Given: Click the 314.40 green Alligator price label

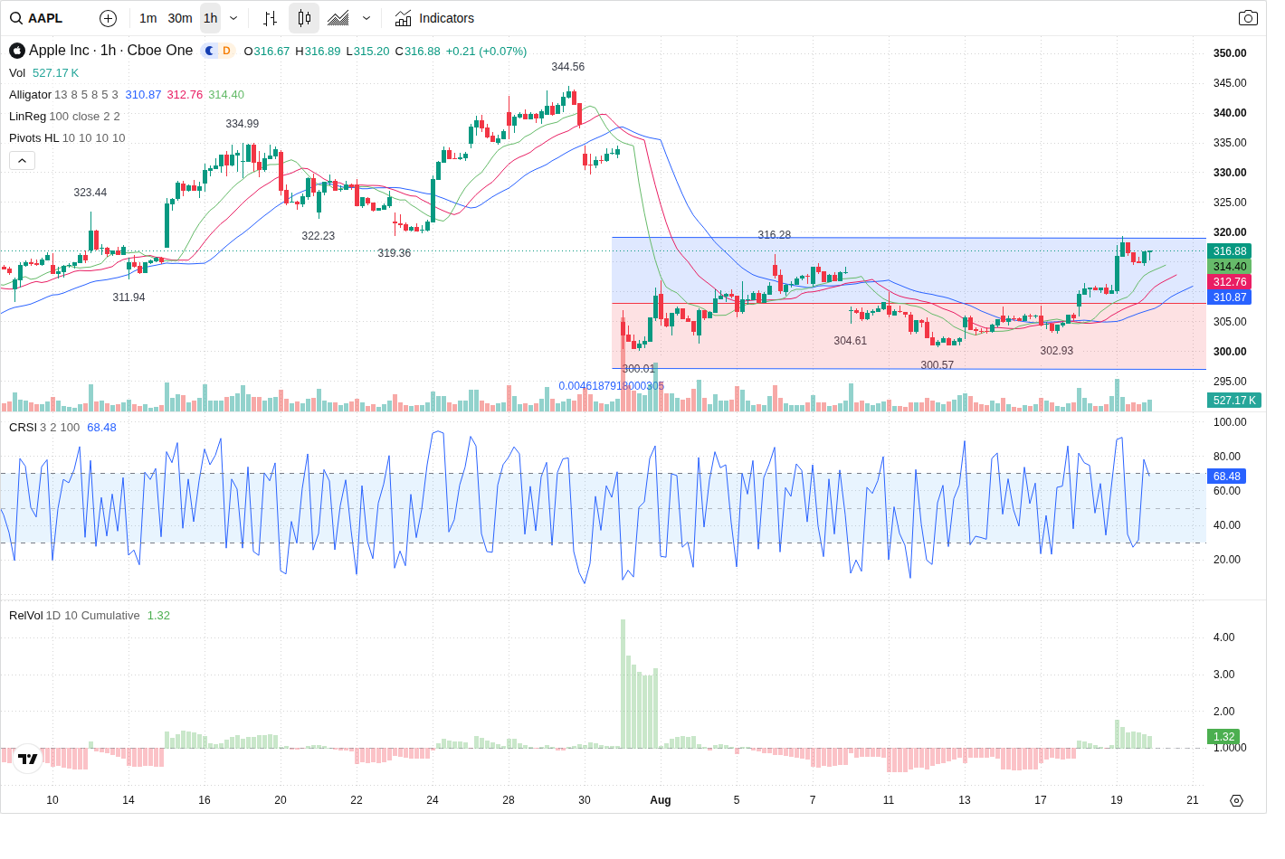Looking at the screenshot, I should point(1229,267).
